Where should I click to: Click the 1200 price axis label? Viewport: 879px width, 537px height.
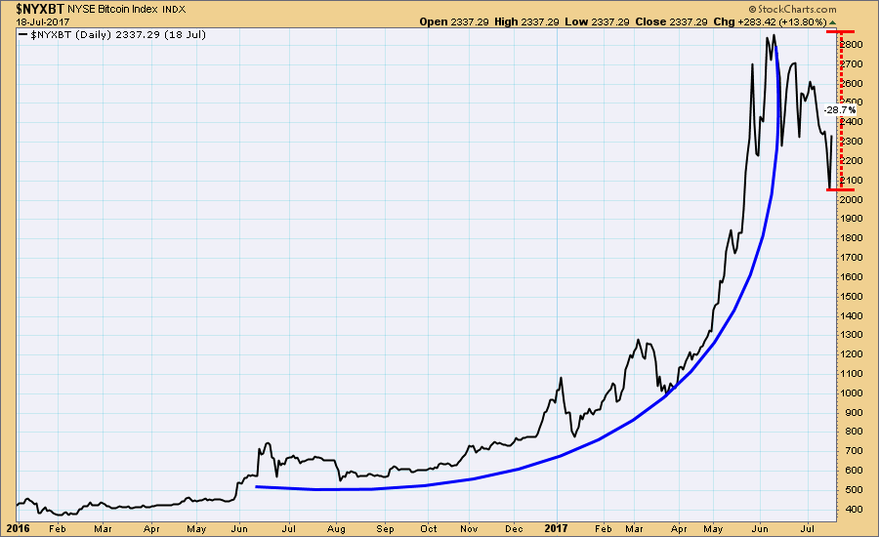[x=852, y=354]
